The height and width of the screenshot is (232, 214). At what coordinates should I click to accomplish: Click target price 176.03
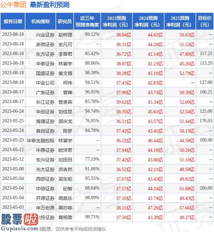[206, 121]
